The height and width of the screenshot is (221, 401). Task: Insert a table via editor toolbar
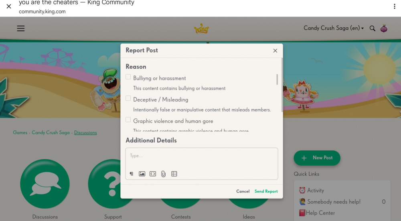pos(174,174)
